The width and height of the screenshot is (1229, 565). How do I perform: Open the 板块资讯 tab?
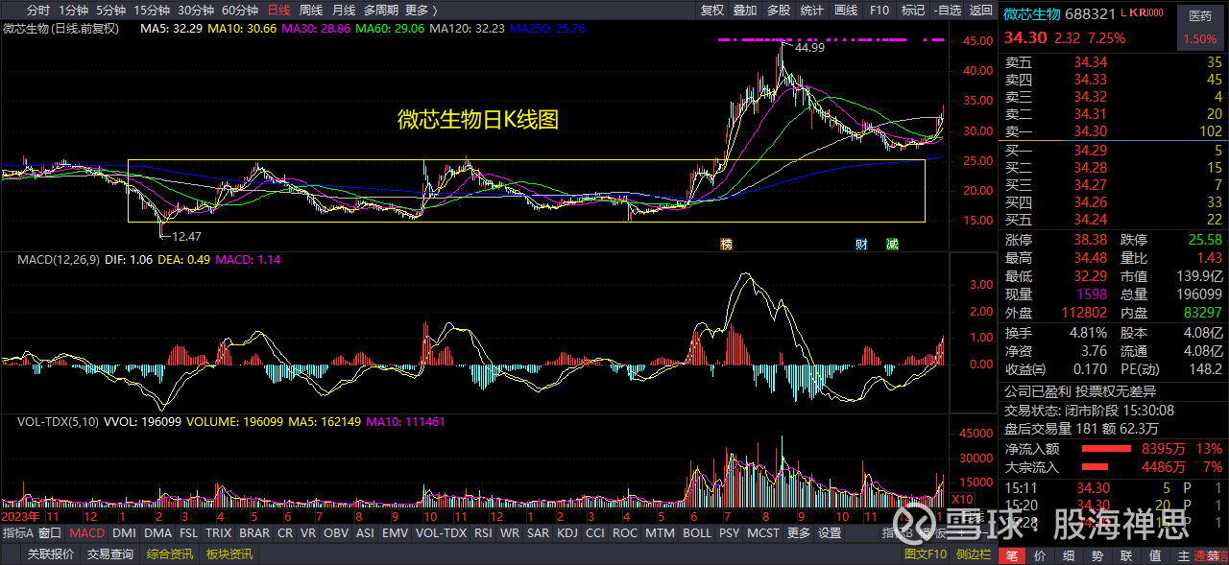[229, 553]
